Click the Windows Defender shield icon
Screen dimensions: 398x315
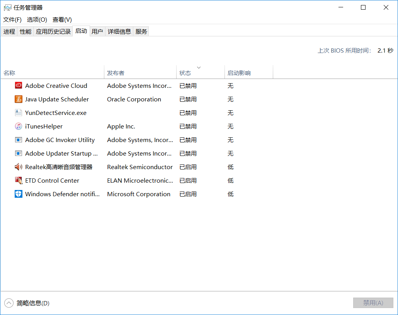[19, 194]
